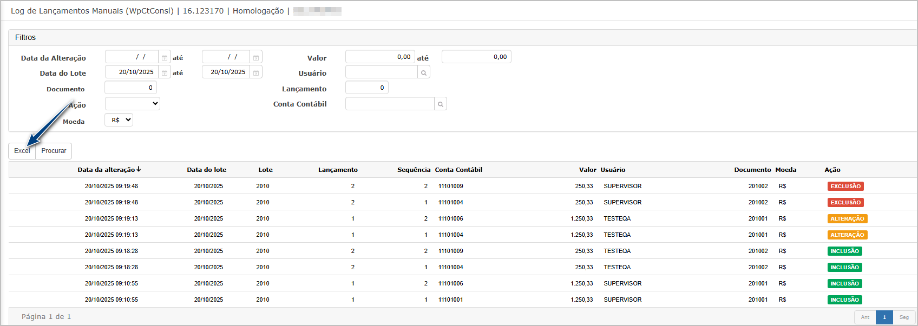918x326 pixels.
Task: Click the first EXCLUSÃO action badge
Action: pos(845,186)
